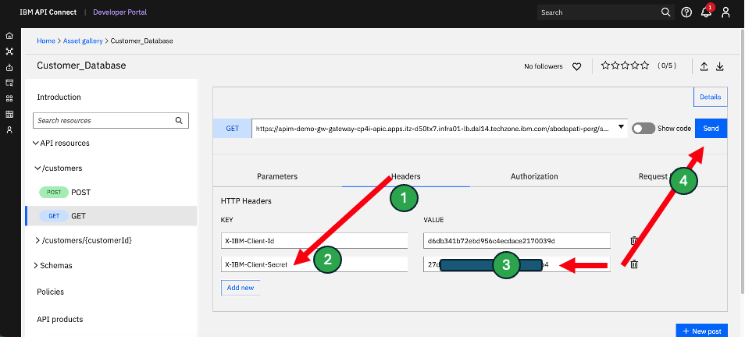Open the table layout sidebar icon
The width and height of the screenshot is (745, 340).
click(x=9, y=115)
